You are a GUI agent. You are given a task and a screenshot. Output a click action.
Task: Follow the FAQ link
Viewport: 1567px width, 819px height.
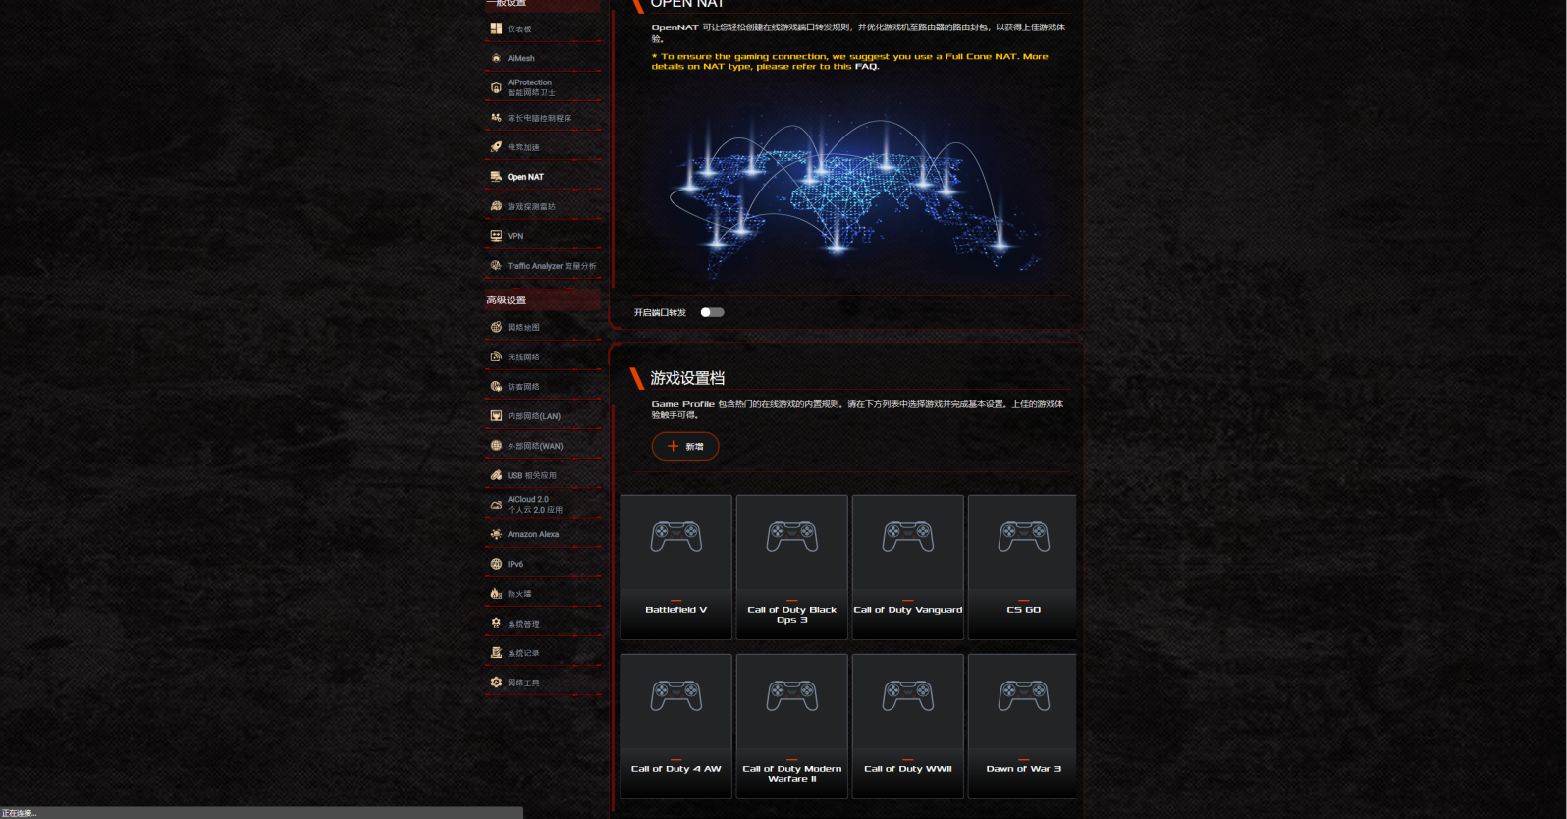(866, 67)
